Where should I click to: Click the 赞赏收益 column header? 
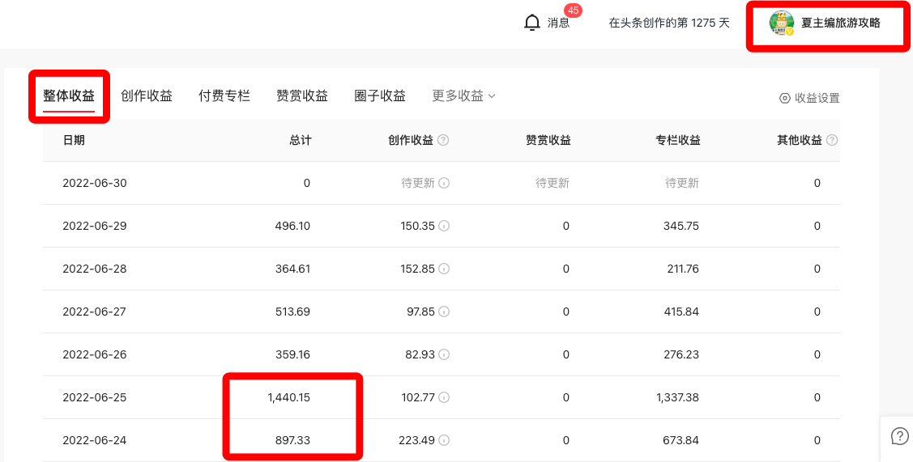pos(548,140)
